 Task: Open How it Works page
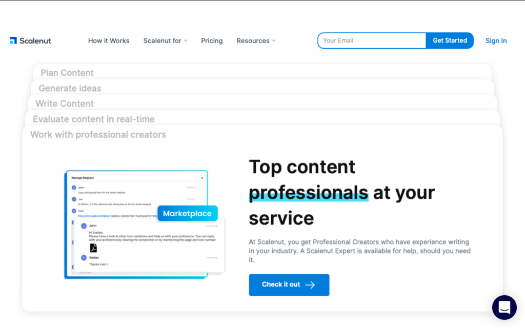tap(109, 40)
